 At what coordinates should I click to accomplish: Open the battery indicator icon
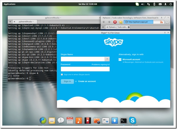tap(154, 4)
